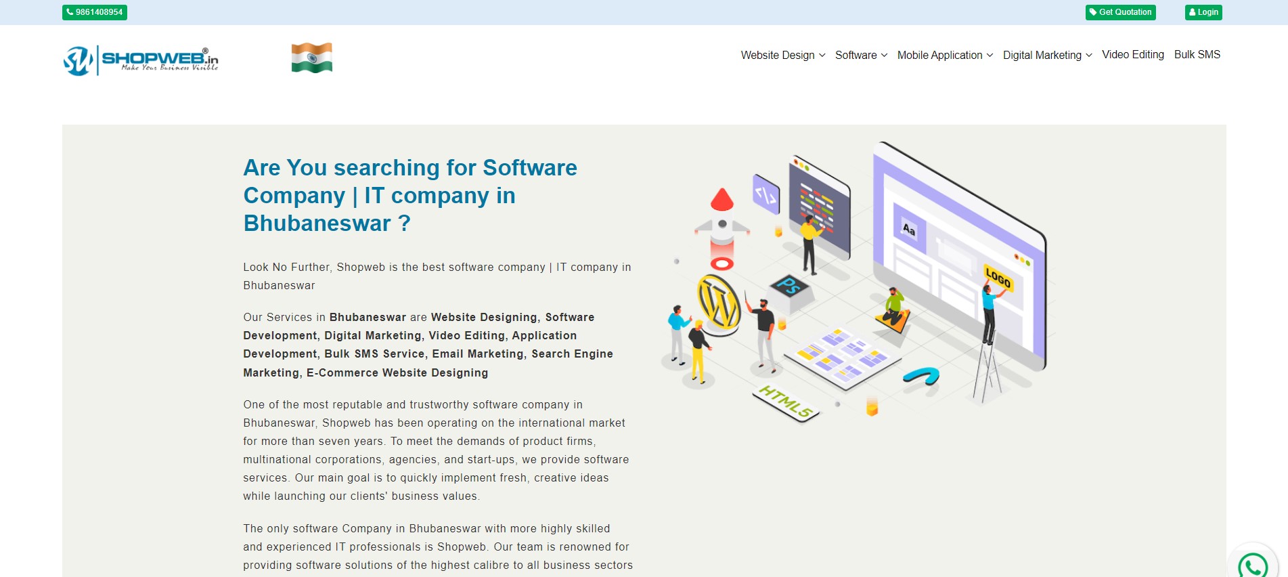Expand the Website Design dropdown chevron
This screenshot has width=1288, height=577.
coord(822,56)
